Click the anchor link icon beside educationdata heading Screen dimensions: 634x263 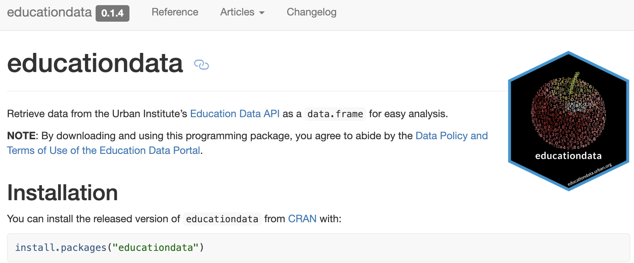(x=201, y=65)
